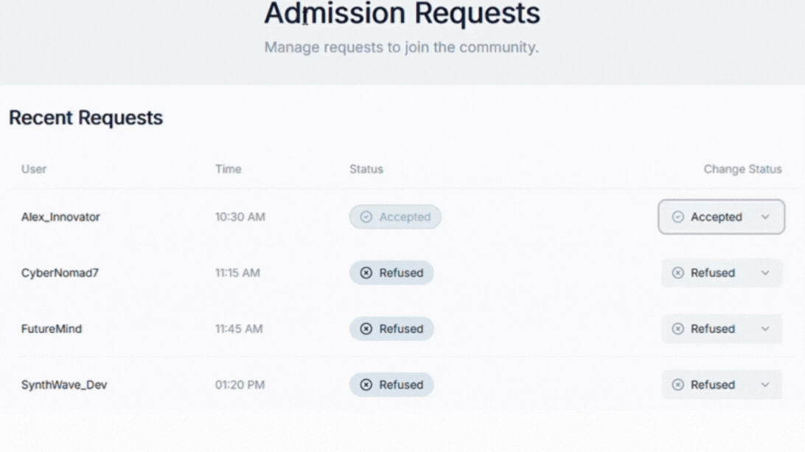Click the FutureMind username
The width and height of the screenshot is (805, 452).
[52, 328]
